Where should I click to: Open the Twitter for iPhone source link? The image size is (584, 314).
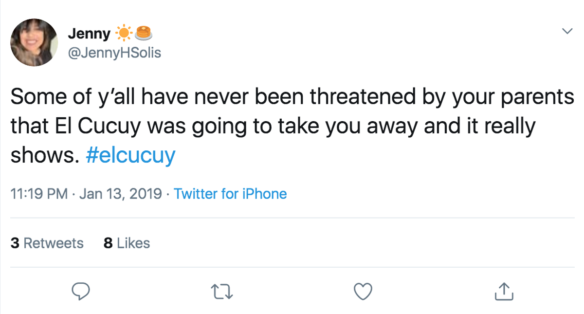pyautogui.click(x=230, y=194)
